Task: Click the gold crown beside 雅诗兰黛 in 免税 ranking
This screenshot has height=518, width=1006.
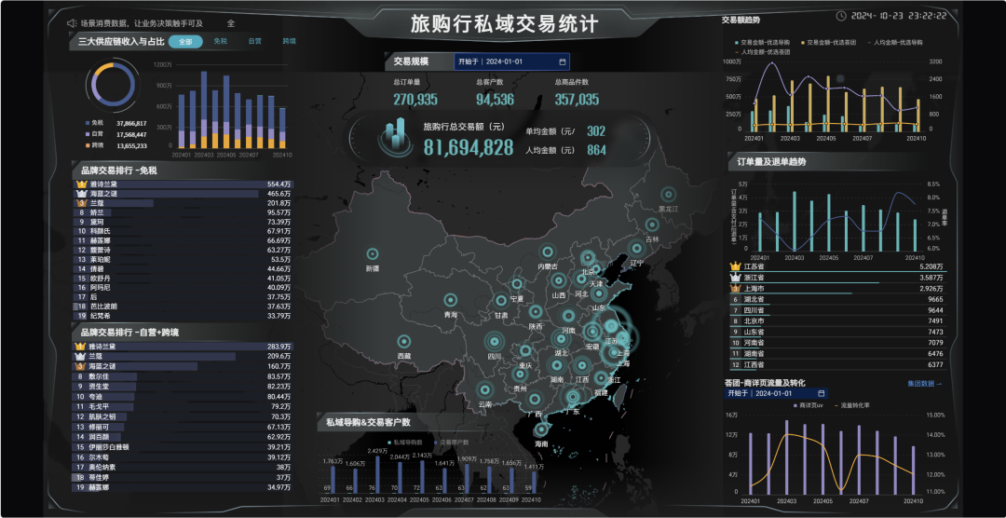Action: tap(81, 184)
